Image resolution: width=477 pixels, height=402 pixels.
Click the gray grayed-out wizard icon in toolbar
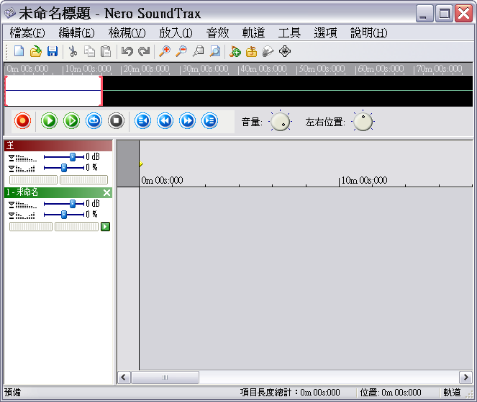click(x=268, y=51)
